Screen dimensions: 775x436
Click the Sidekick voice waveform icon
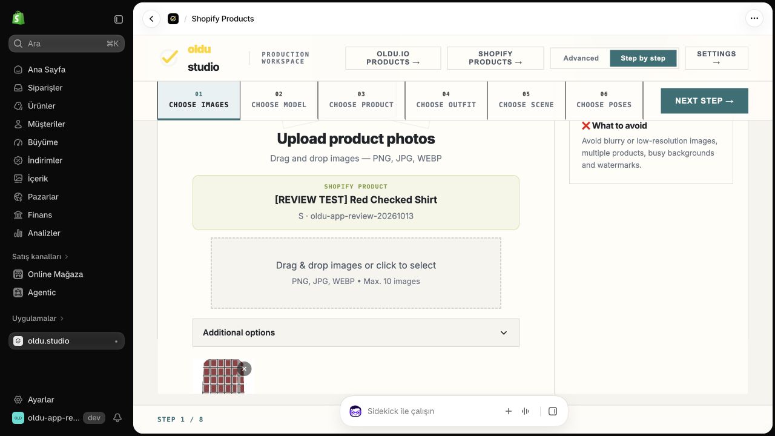[526, 411]
